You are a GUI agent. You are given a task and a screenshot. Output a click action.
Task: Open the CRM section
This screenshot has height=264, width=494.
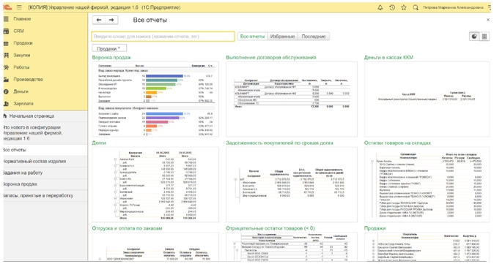tap(18, 31)
